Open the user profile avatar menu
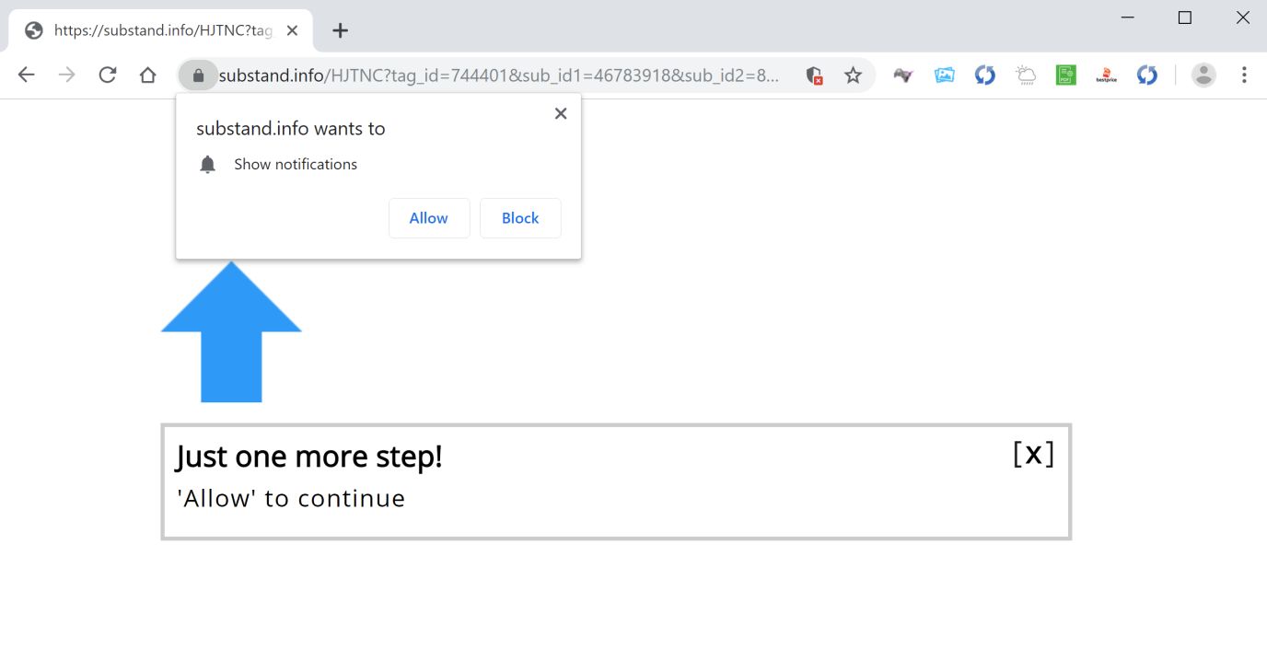Viewport: 1267px width, 672px height. coord(1203,75)
